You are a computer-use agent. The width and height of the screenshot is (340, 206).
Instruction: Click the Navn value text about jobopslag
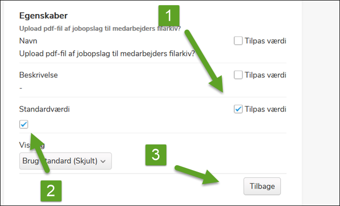(x=107, y=54)
